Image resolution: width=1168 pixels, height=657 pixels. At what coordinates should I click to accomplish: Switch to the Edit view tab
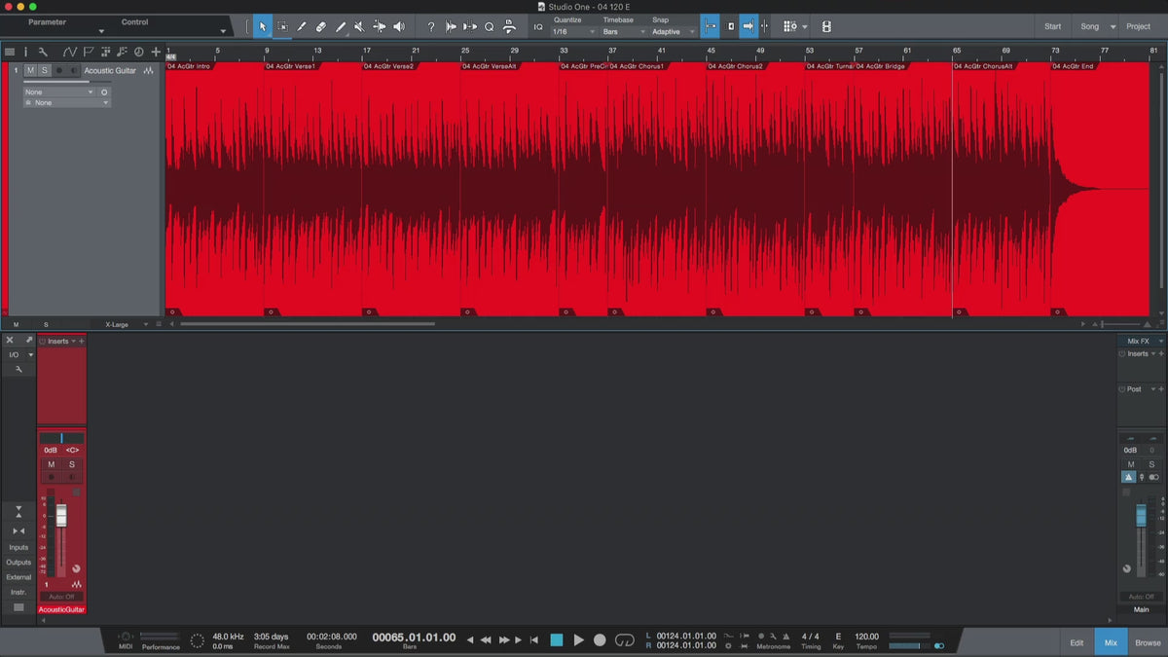click(1077, 642)
